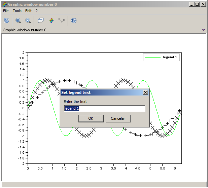Viewport: 208px width, 188px height.
Task: Close the Set legend text dialog
Action: [145, 92]
